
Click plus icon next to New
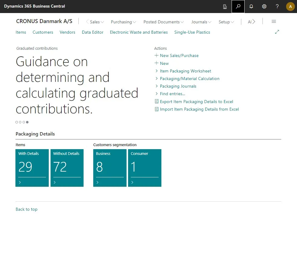point(157,63)
